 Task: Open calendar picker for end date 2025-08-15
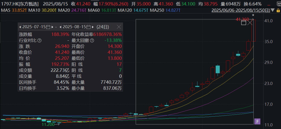88,27
